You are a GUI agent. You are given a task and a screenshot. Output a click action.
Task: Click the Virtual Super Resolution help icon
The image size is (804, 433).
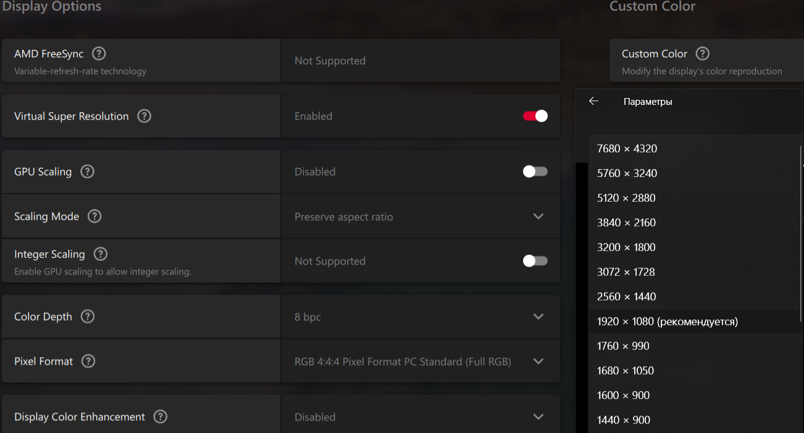pos(144,116)
